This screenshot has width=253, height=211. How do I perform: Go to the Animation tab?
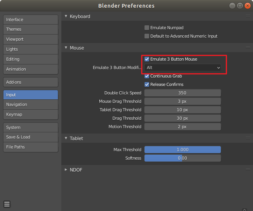[31, 69]
